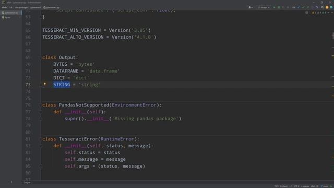Click the Debug bug icon
Viewport: 334px width, 188px height.
[279, 7]
